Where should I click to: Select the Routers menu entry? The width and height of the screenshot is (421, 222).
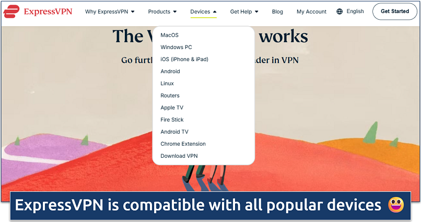pyautogui.click(x=170, y=95)
